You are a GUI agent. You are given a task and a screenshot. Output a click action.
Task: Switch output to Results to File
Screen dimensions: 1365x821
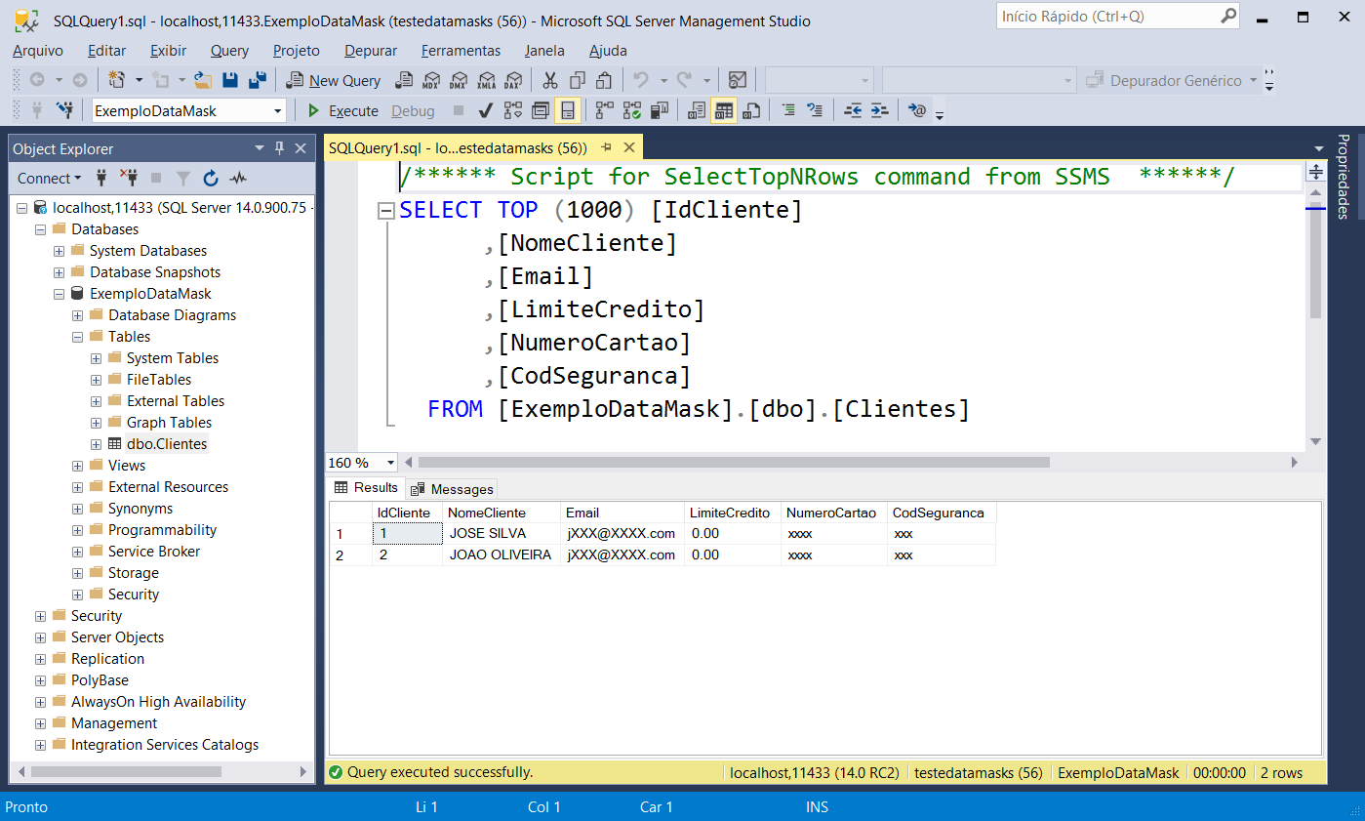point(751,110)
